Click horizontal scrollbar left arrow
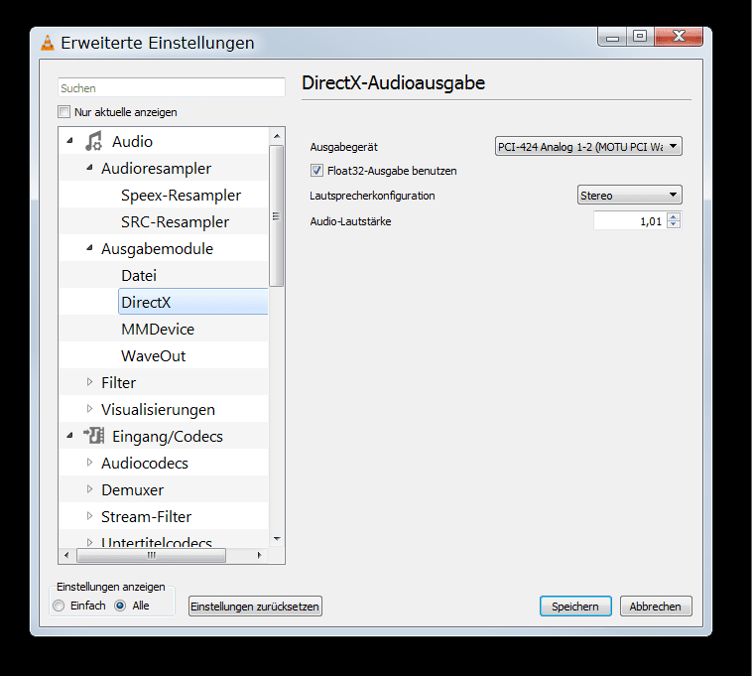This screenshot has width=752, height=676. [x=66, y=555]
